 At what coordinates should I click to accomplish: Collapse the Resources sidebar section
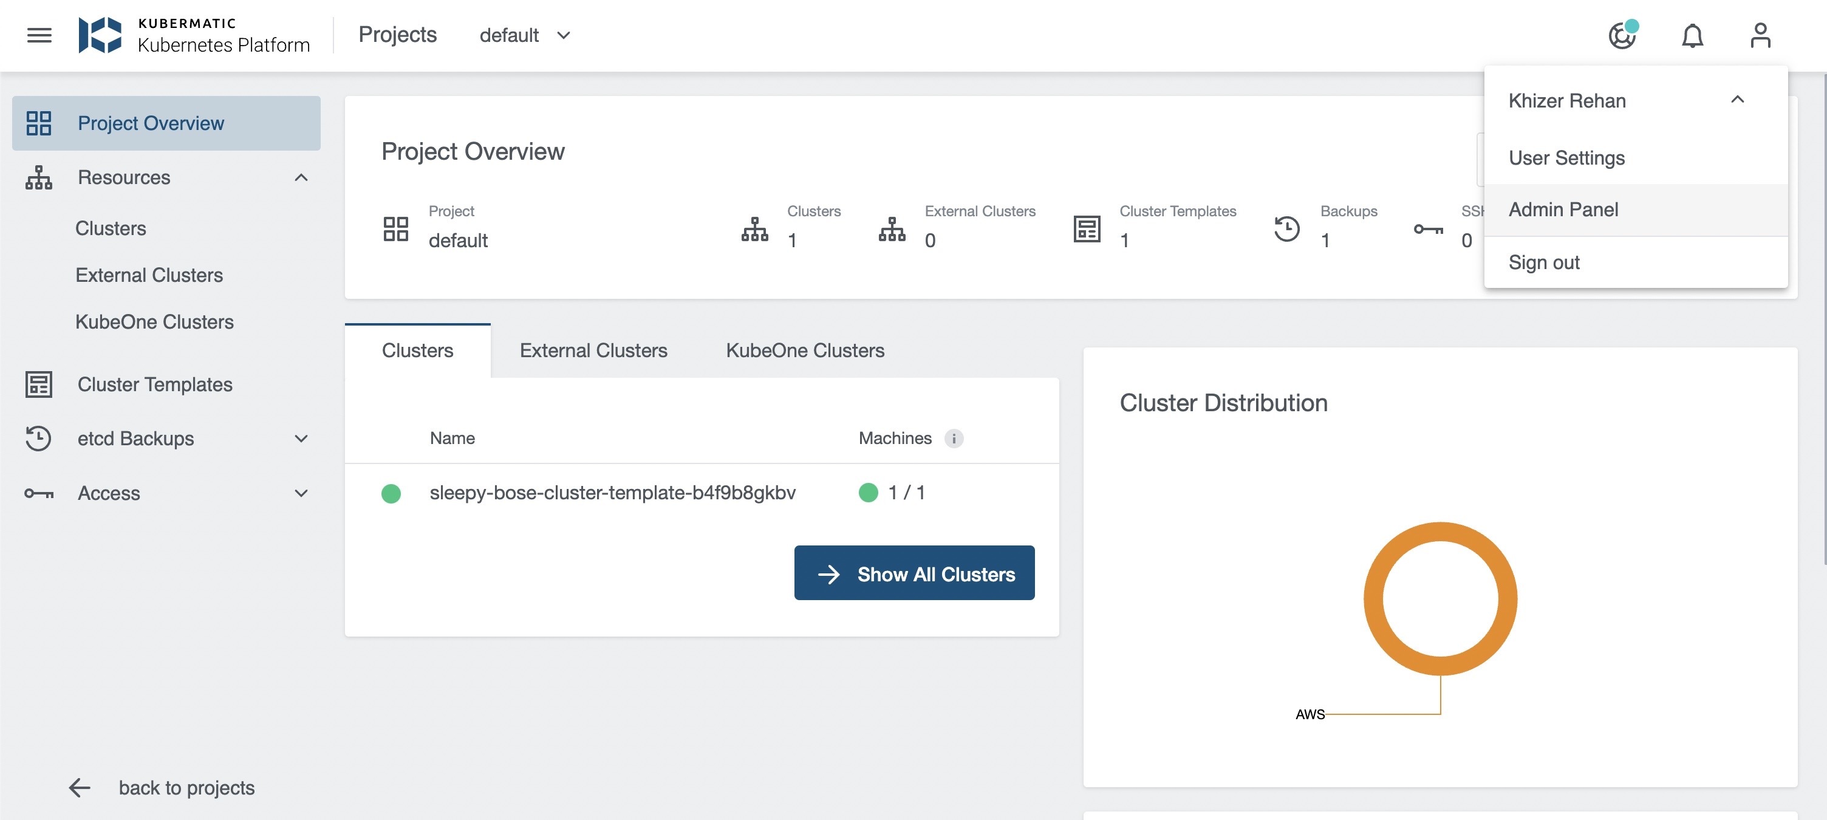pyautogui.click(x=301, y=177)
